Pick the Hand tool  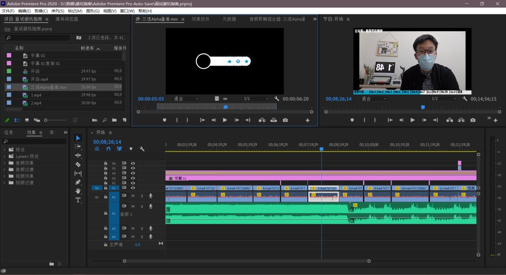[x=78, y=191]
